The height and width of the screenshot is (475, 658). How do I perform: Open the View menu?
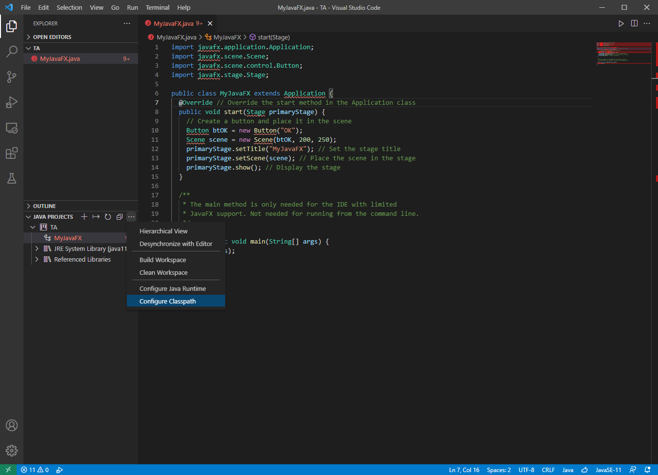[x=97, y=7]
